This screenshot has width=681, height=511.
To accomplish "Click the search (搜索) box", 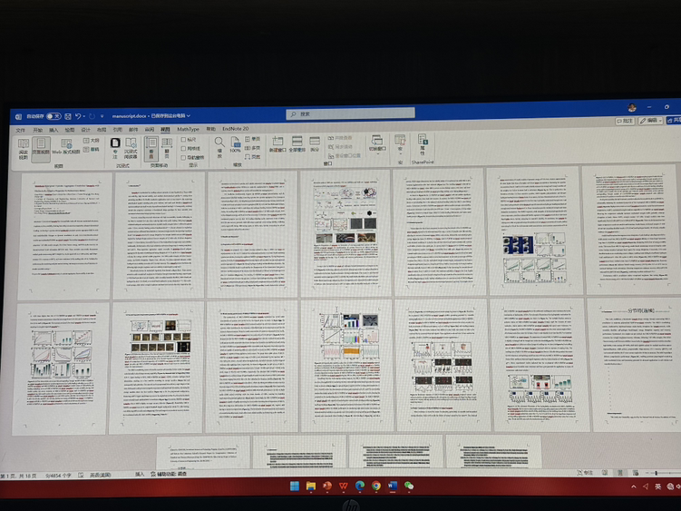I will 350,113.
